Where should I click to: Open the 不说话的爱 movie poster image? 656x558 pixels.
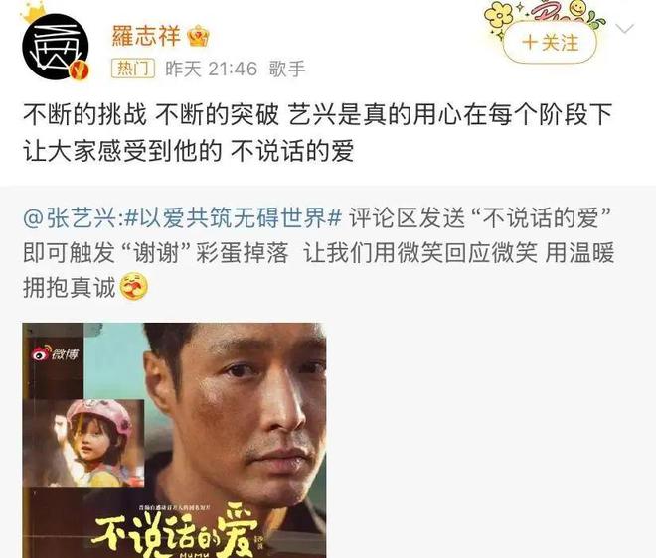click(175, 440)
